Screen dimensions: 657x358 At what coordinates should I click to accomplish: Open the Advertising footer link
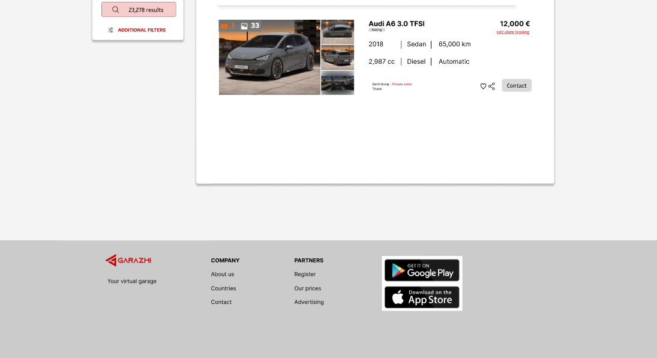(x=308, y=302)
